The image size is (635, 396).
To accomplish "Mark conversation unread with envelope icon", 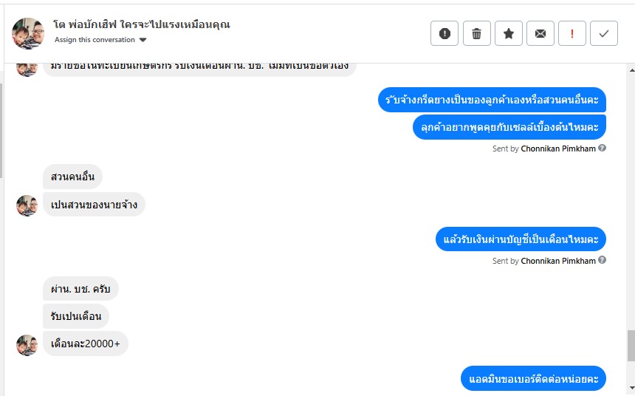I will [540, 33].
